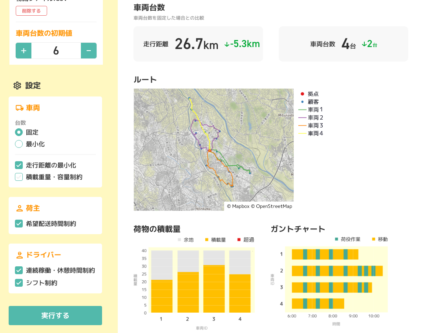424x333 pixels.
Task: Toggle シフト制約 checkbox
Action: tap(19, 283)
